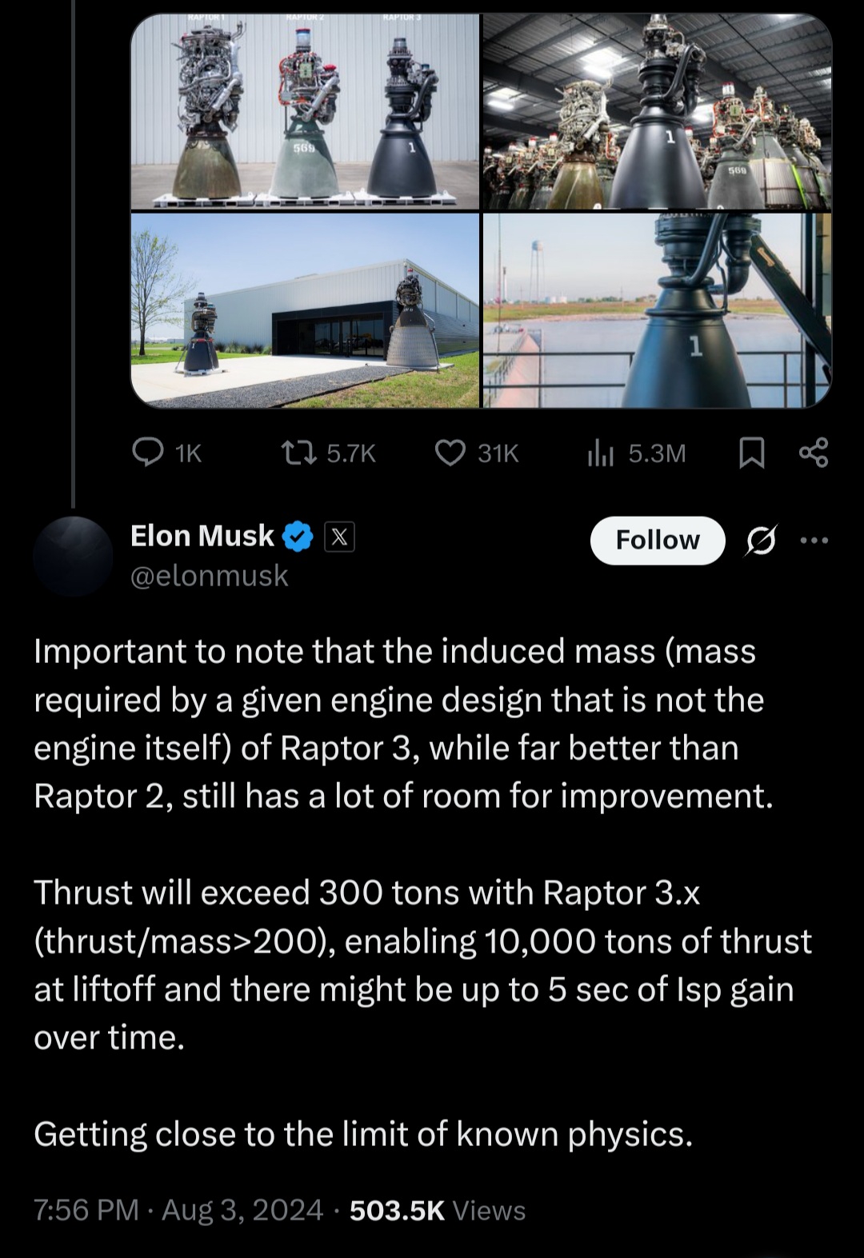Like the post with the heart icon

click(x=450, y=453)
